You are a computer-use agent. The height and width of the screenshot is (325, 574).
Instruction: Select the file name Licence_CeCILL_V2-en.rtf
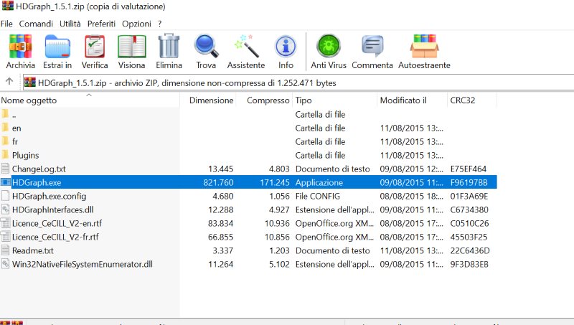tap(57, 223)
